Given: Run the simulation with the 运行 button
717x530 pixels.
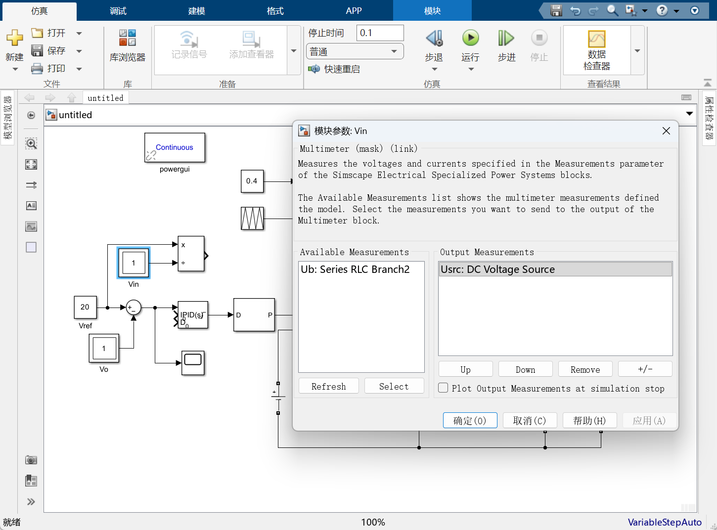Looking at the screenshot, I should (470, 45).
